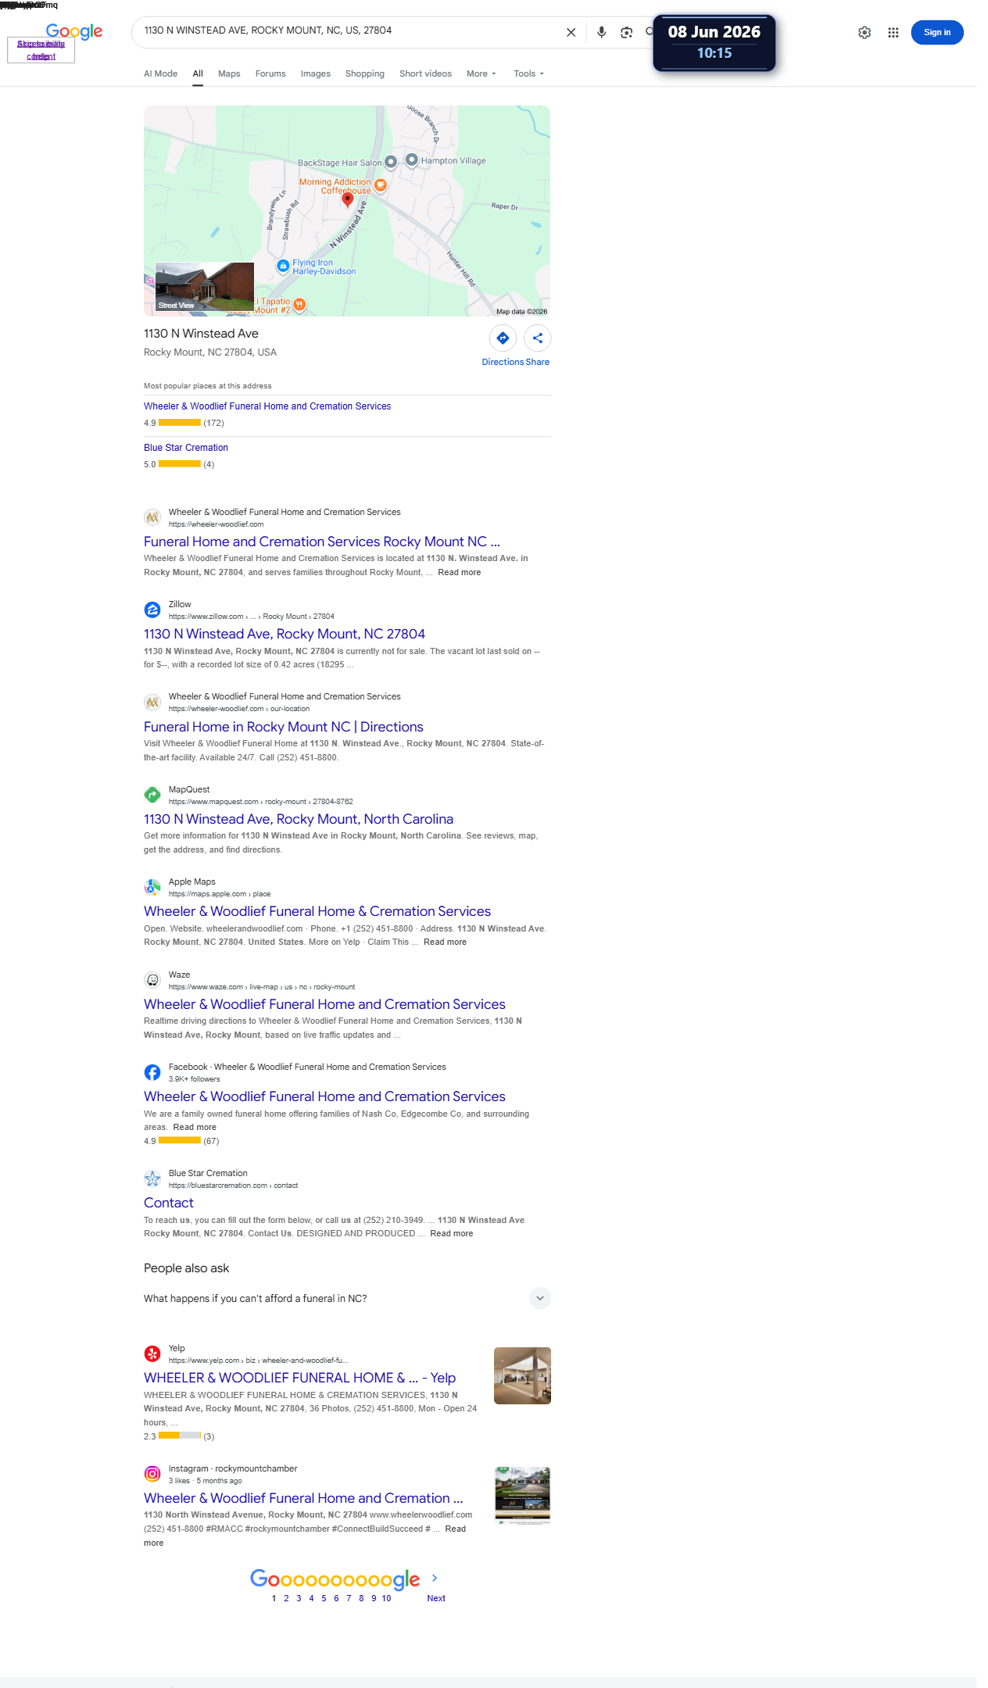Image resolution: width=988 pixels, height=1688 pixels.
Task: Open the Street View thumbnail on the map
Action: 205,287
